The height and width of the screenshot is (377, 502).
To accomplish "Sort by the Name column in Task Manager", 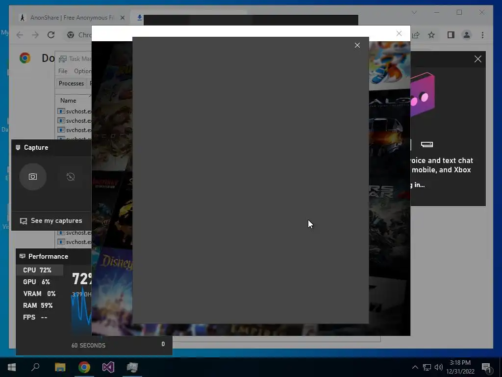I will point(68,101).
